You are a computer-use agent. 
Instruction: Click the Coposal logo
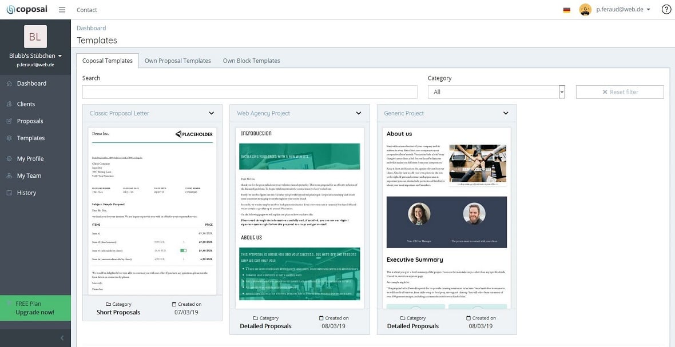27,10
